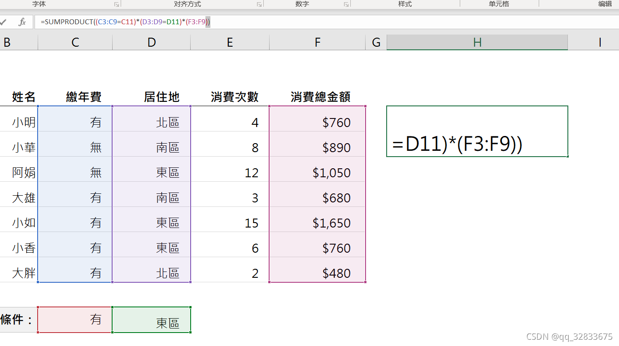Click the 條件 label cell
The height and width of the screenshot is (346, 619).
pos(19,320)
